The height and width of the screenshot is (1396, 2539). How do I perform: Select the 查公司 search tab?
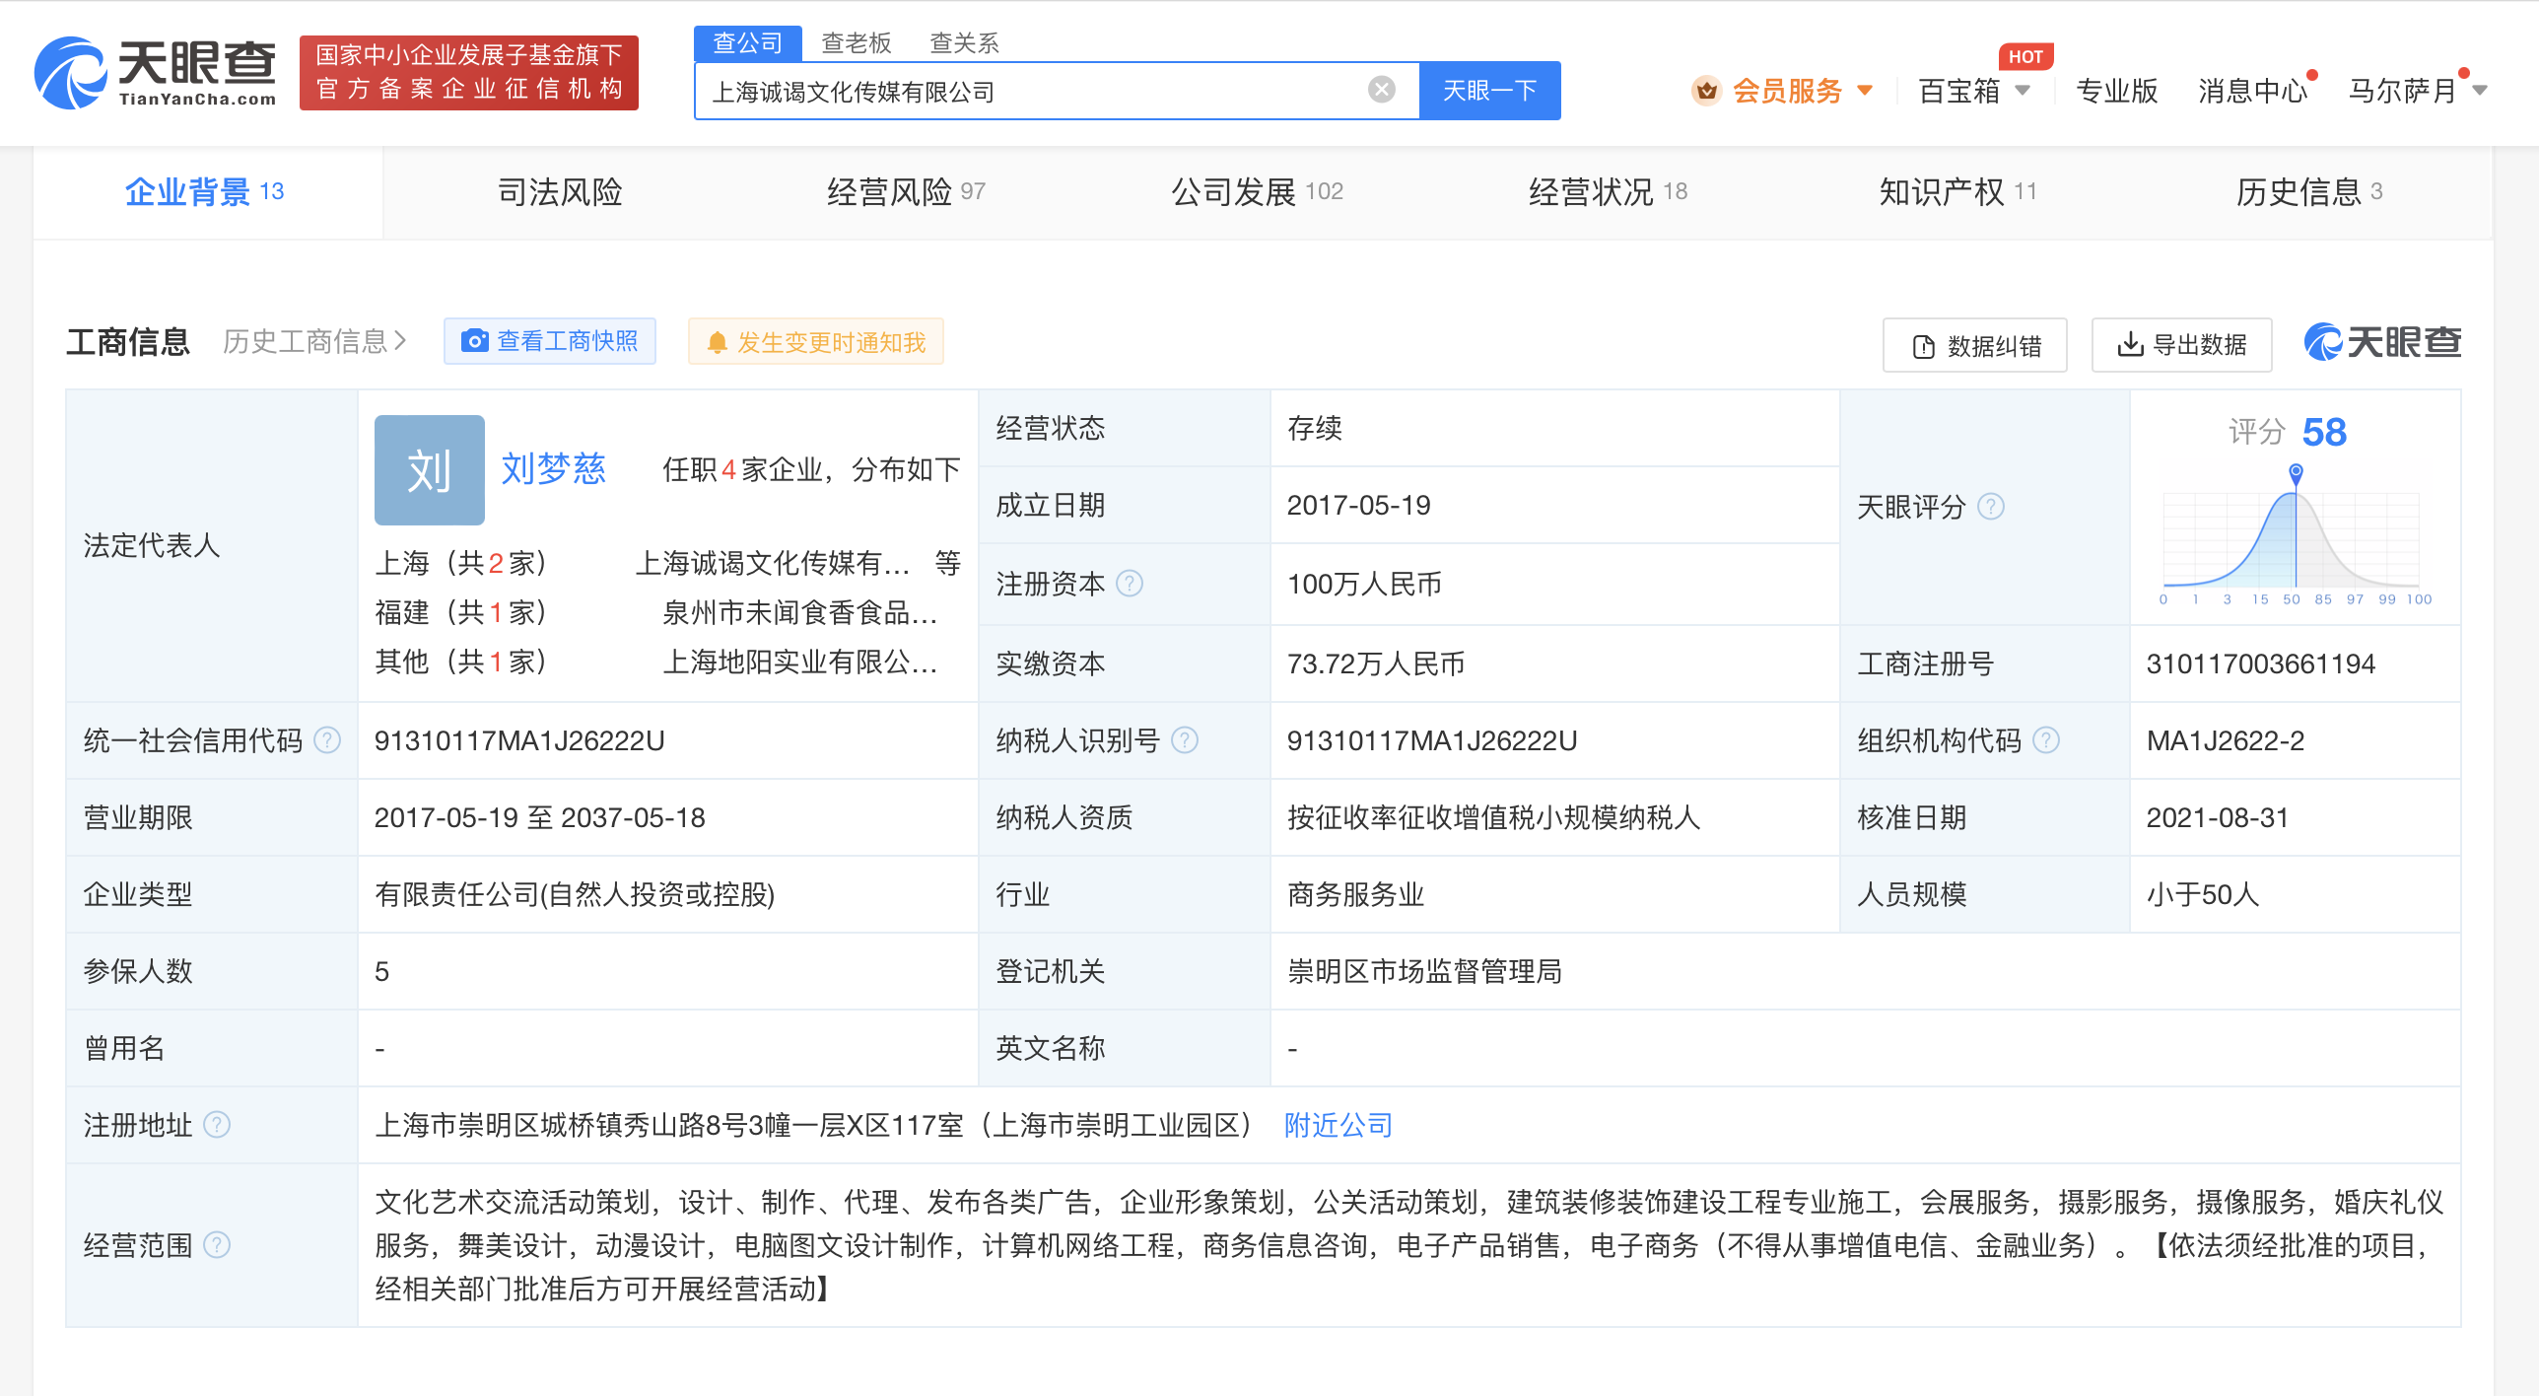(747, 43)
